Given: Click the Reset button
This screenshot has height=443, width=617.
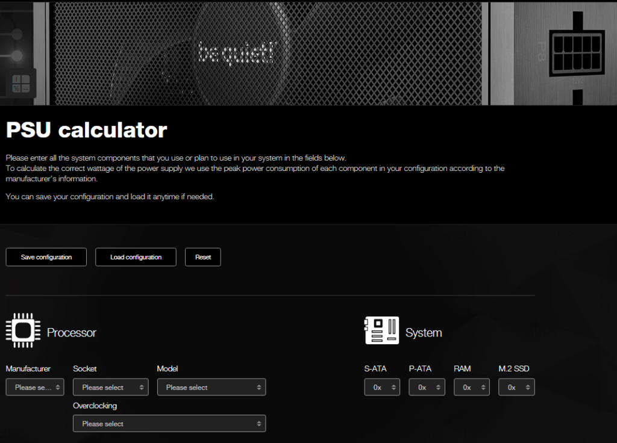Looking at the screenshot, I should coord(202,257).
